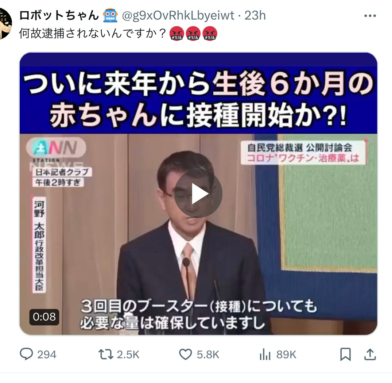The image size is (392, 383).
Task: Open view analytics bar chart icon
Action: pos(265,355)
